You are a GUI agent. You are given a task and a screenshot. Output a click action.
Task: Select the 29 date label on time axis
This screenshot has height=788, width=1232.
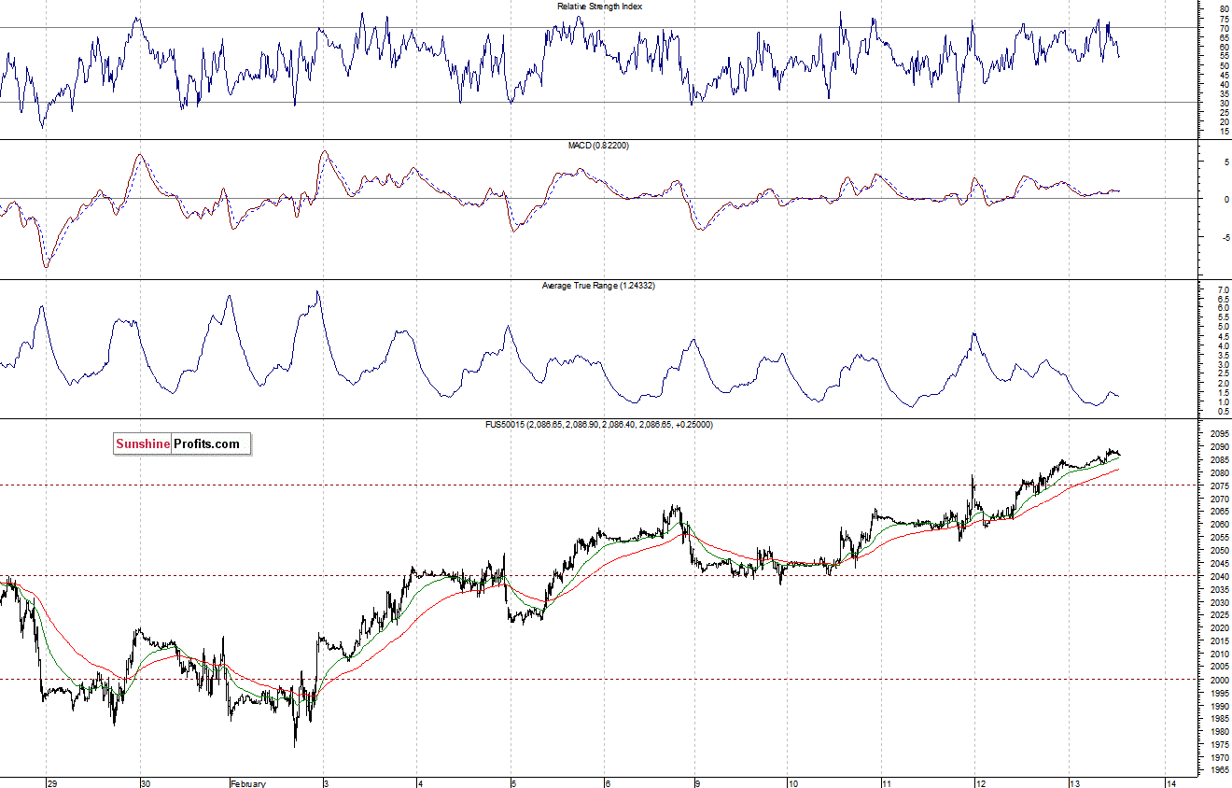52,783
